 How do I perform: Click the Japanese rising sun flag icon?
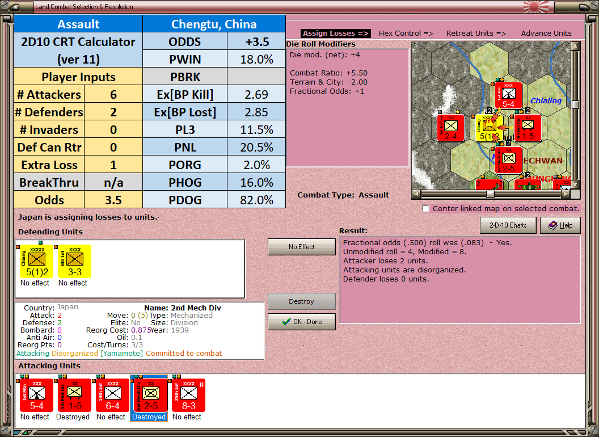pos(535,6)
